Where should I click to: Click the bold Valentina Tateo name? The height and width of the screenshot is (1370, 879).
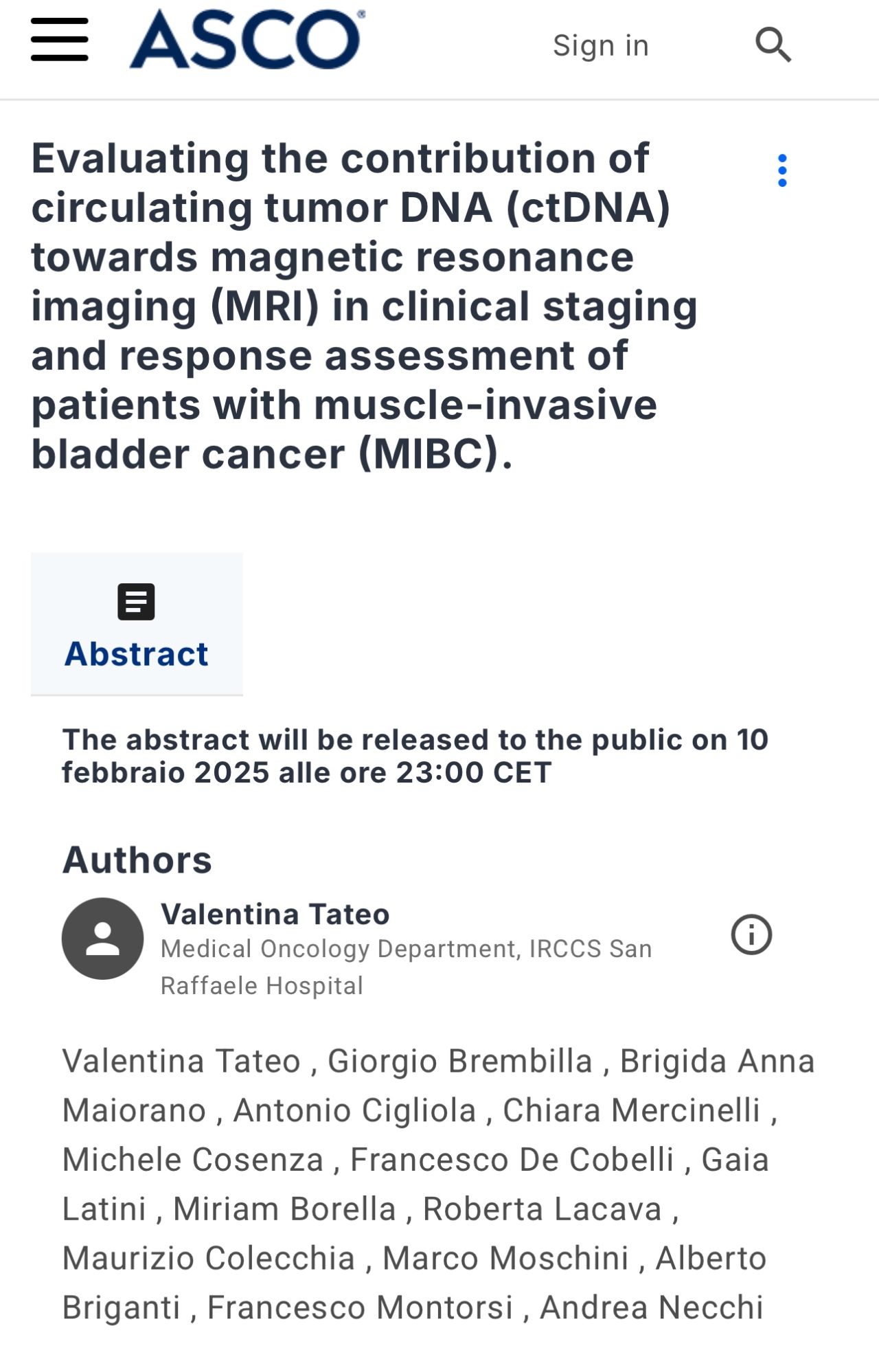pyautogui.click(x=275, y=914)
